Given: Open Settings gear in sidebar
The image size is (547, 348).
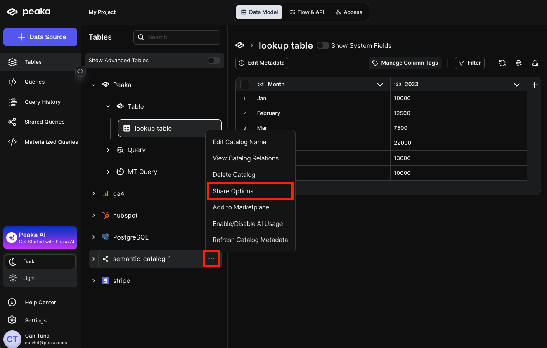Looking at the screenshot, I should (12, 320).
